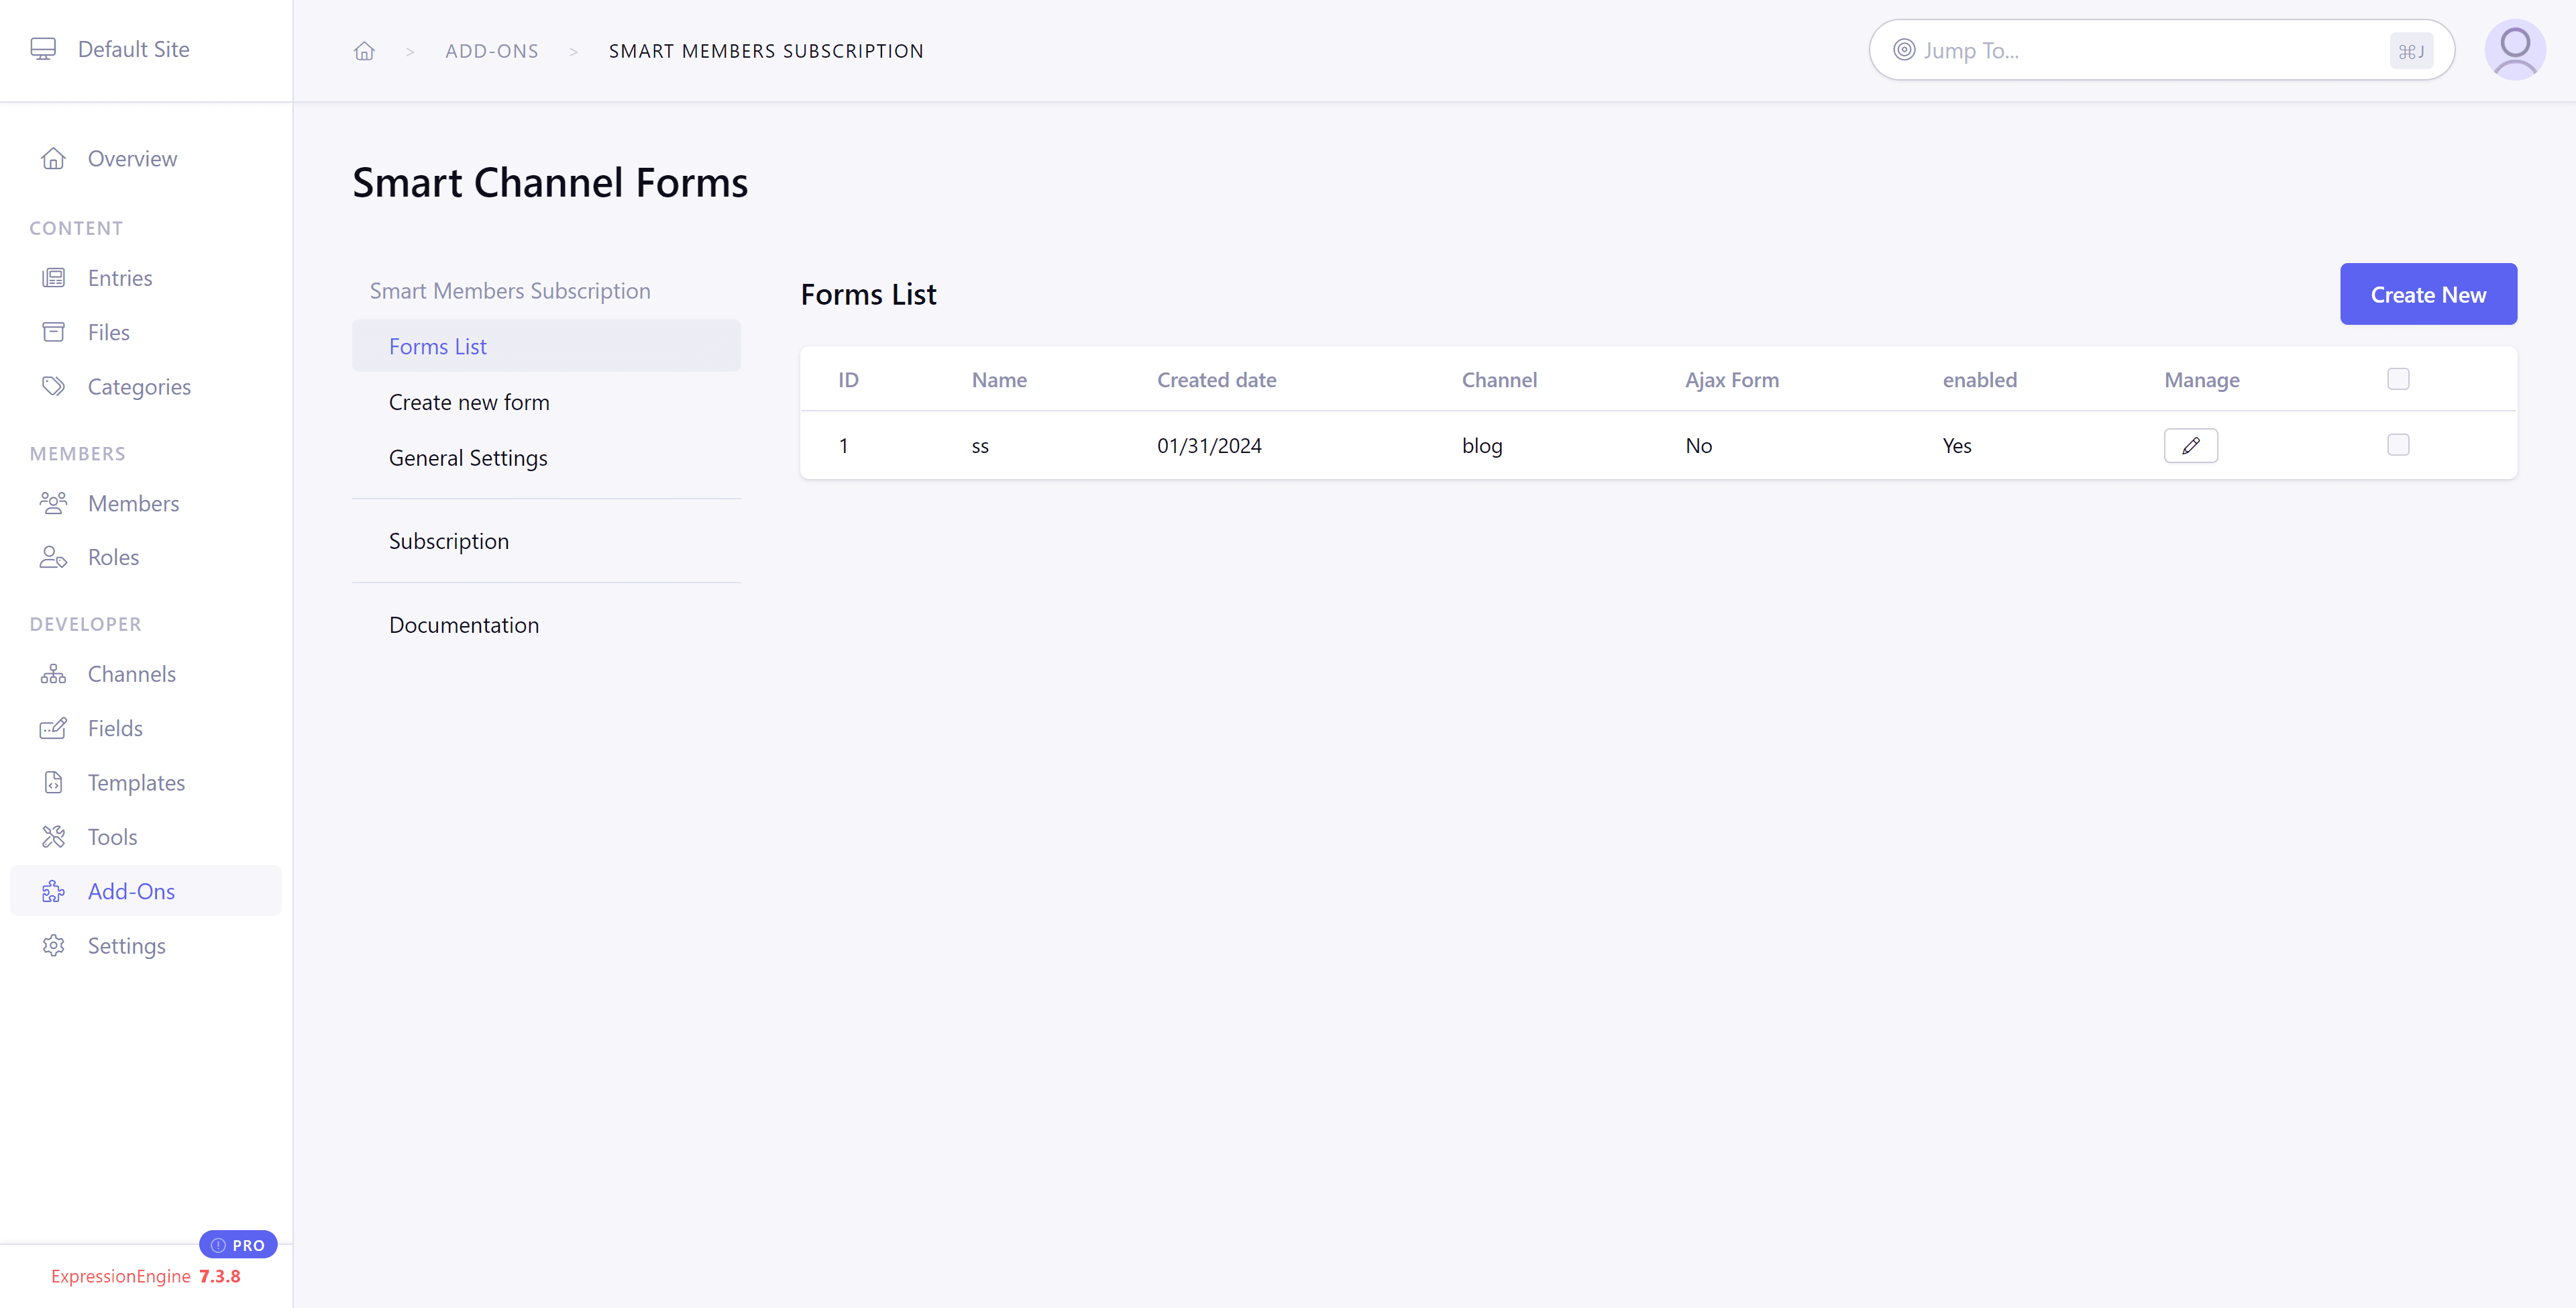
Task: Click the Entries sidebar icon
Action: click(54, 279)
